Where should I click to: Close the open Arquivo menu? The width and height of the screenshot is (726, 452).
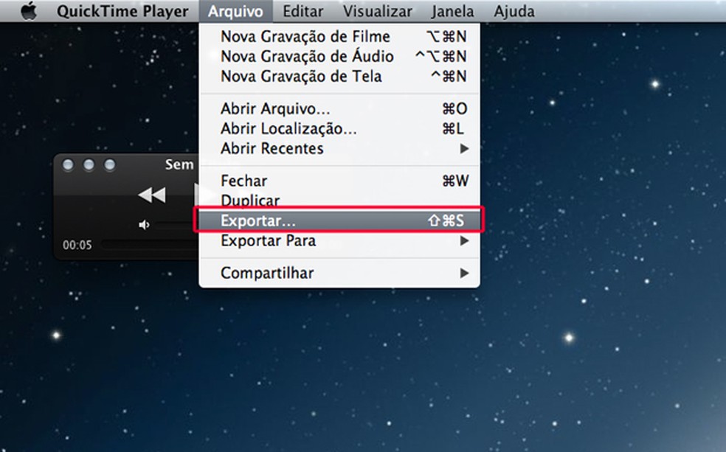coord(235,11)
